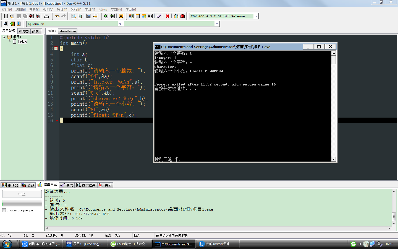
Task: Switch to 我的Android手机 taskbar item
Action: (218, 244)
